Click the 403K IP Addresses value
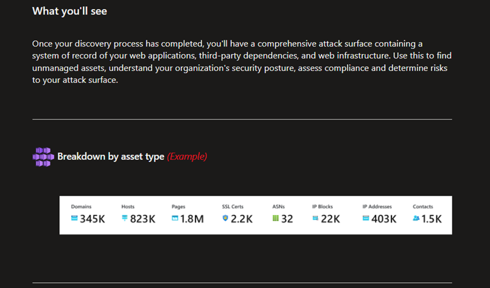This screenshot has width=490, height=288. coord(384,219)
